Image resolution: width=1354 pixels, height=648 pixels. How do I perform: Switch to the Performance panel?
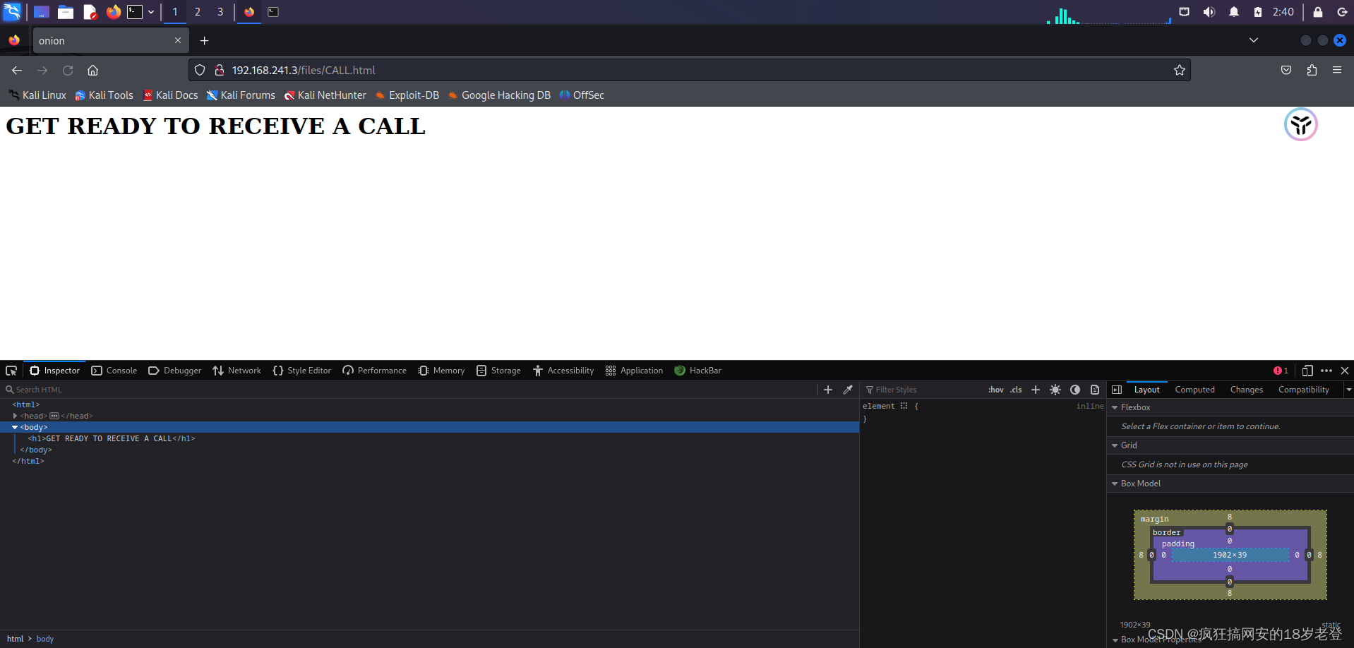[x=375, y=371]
